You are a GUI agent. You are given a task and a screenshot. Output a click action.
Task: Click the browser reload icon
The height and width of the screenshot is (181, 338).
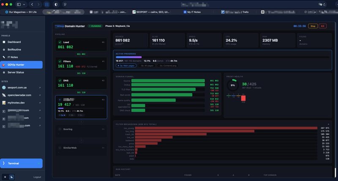[324, 4]
